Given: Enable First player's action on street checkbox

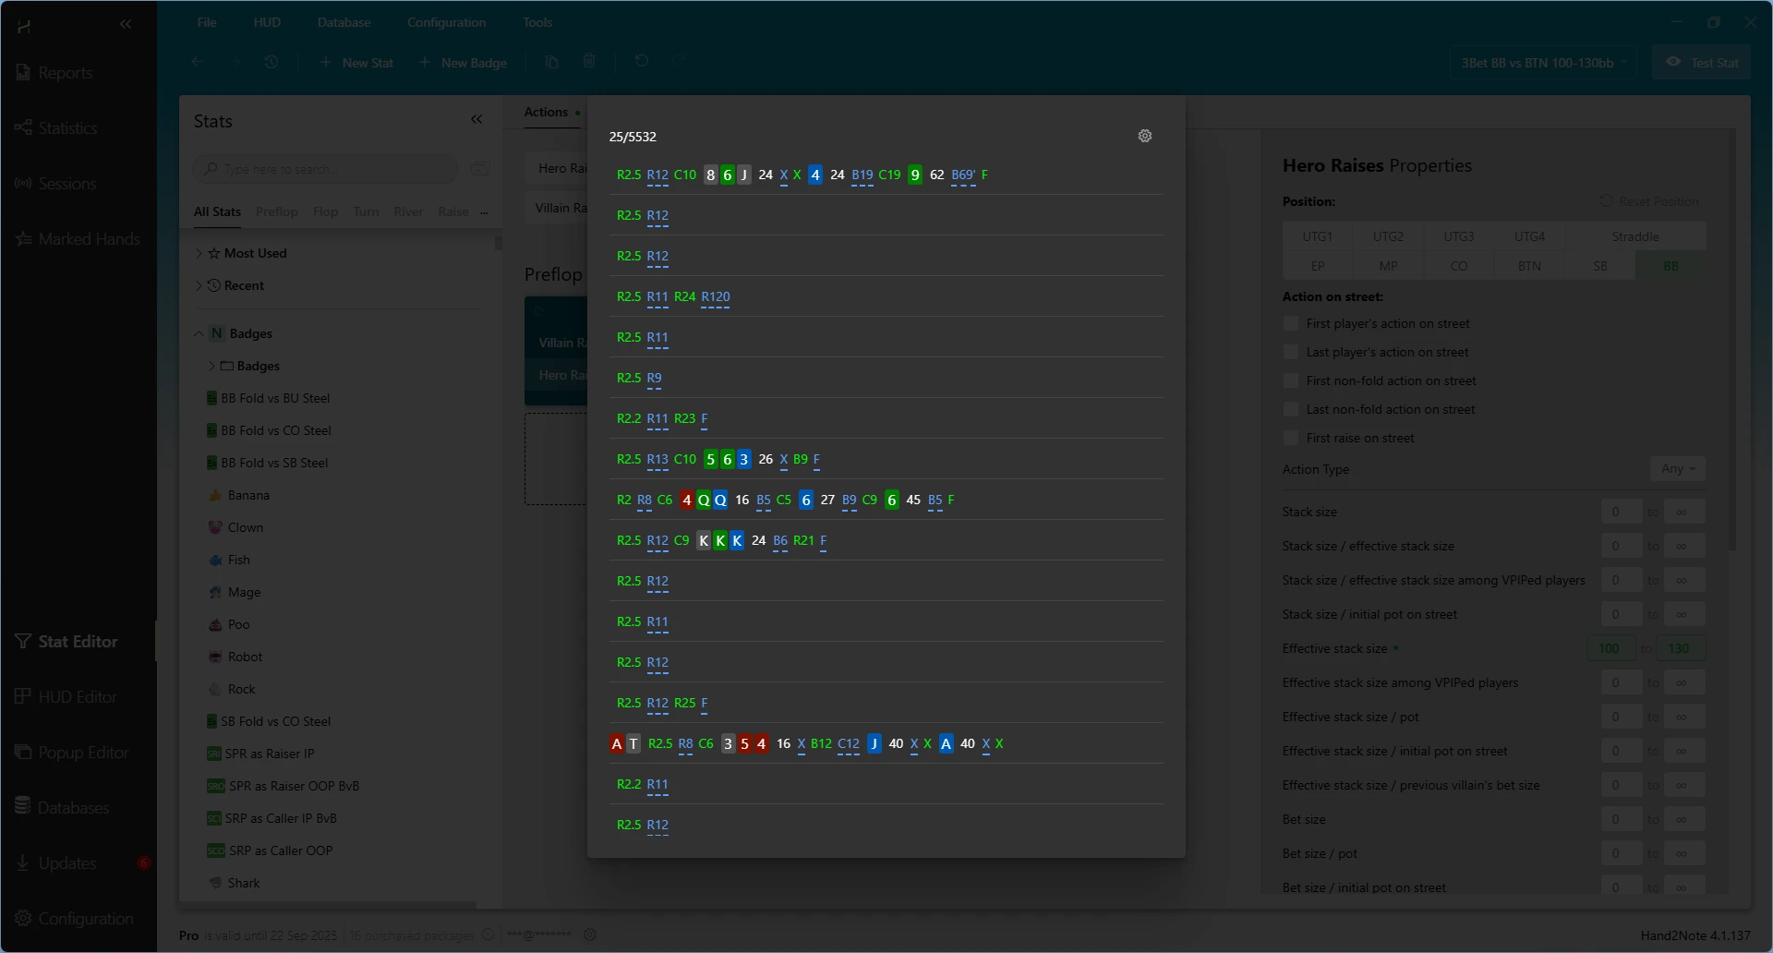Looking at the screenshot, I should click(x=1291, y=323).
